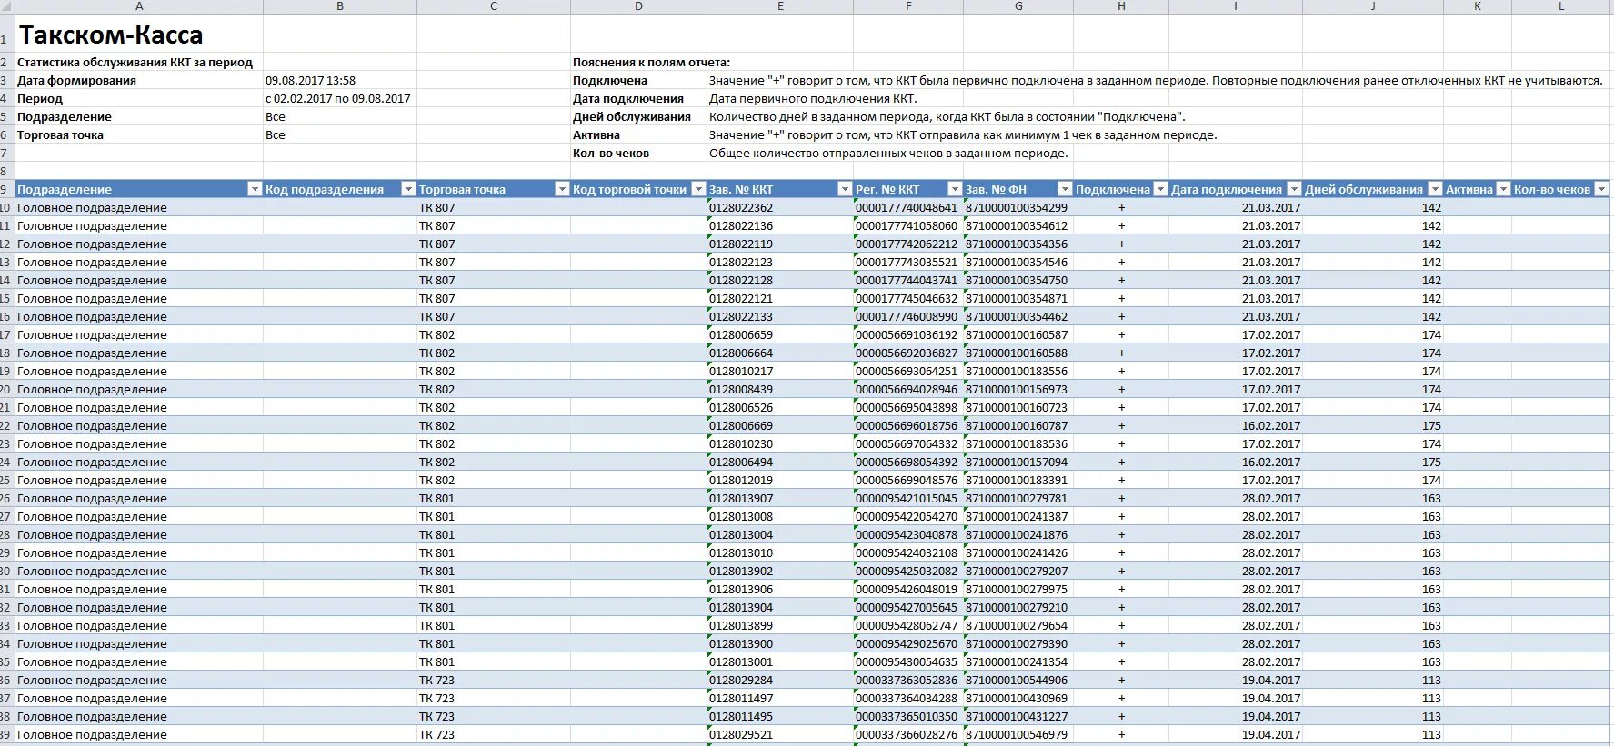Select the '+' Подключена cell in row 13

(1121, 262)
